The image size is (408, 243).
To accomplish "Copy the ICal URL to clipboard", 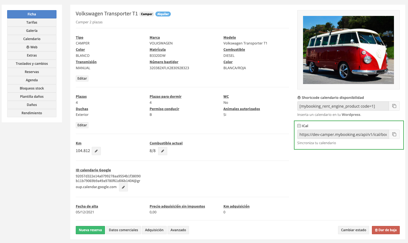I will click(394, 134).
